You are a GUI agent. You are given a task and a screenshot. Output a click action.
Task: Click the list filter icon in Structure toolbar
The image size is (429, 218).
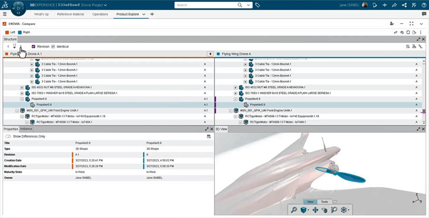pyautogui.click(x=408, y=47)
